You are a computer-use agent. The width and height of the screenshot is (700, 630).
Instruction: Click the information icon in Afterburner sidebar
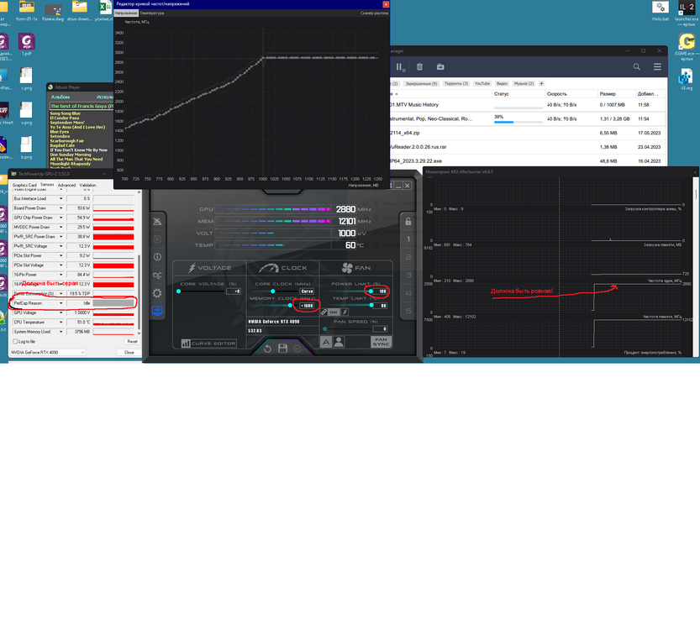coord(157,257)
